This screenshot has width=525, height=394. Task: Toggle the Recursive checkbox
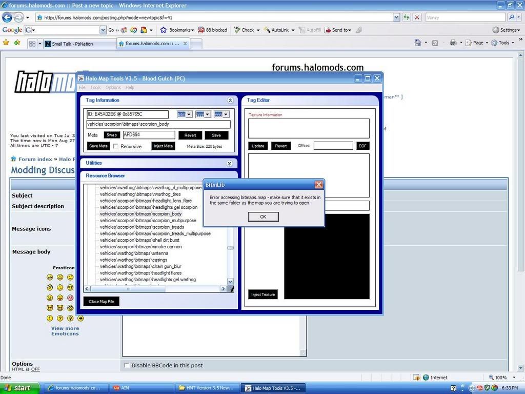pos(115,146)
